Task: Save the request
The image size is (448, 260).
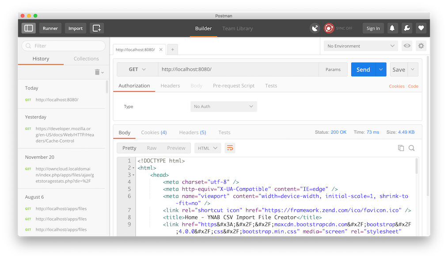Action: [399, 69]
